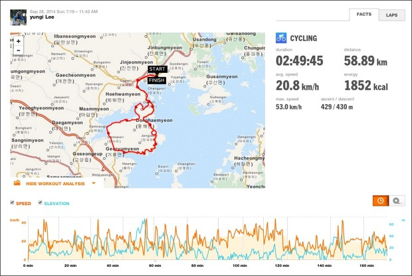Click the 02:49:45 duration value

point(300,61)
